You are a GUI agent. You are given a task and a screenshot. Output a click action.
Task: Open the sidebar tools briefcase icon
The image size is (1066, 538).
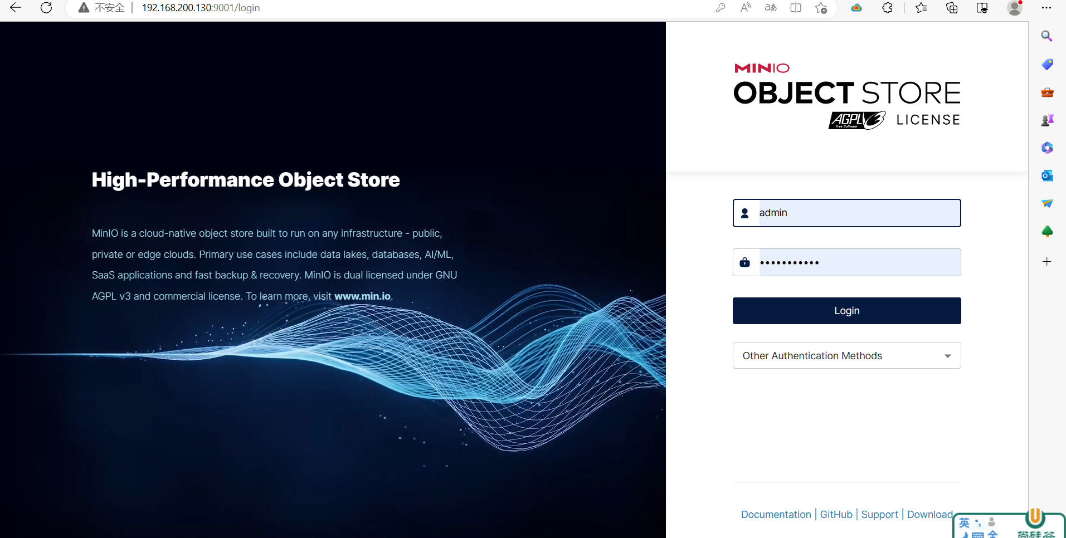(1047, 92)
